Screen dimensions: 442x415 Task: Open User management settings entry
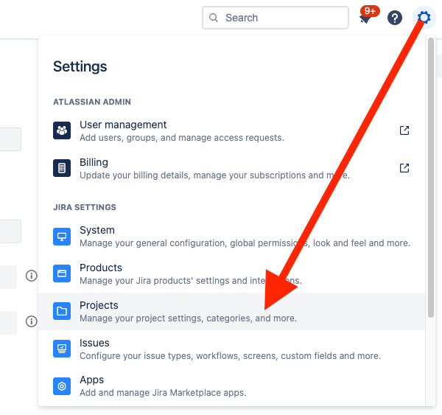[231, 130]
